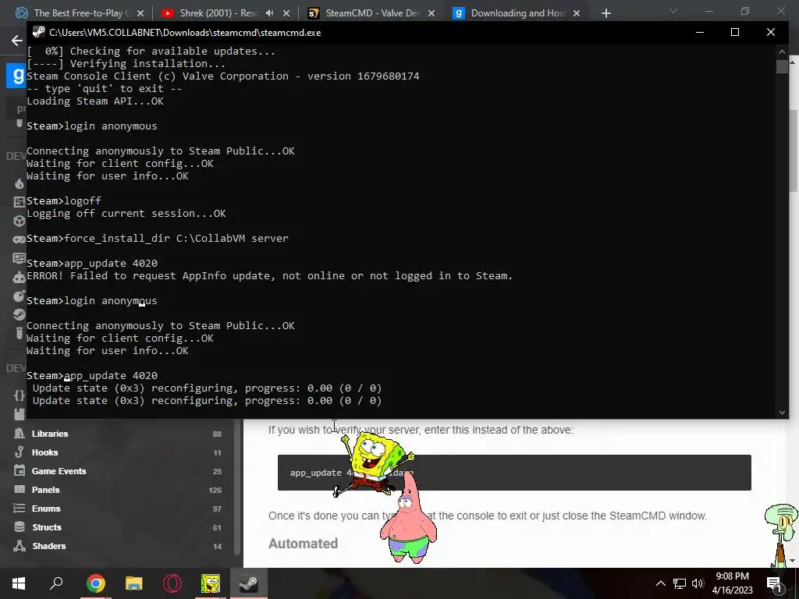Switch to Downloading and Hosting tab

point(517,13)
